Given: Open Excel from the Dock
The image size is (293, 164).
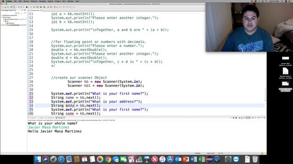Looking at the screenshot, I should click(x=201, y=159).
